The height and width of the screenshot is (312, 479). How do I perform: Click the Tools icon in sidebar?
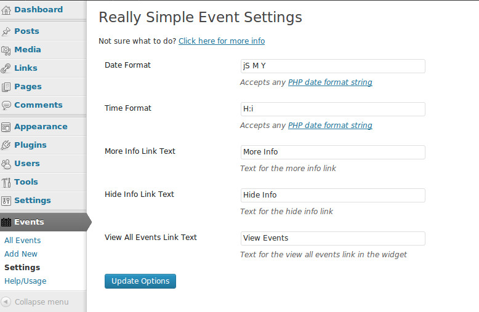pyautogui.click(x=6, y=182)
